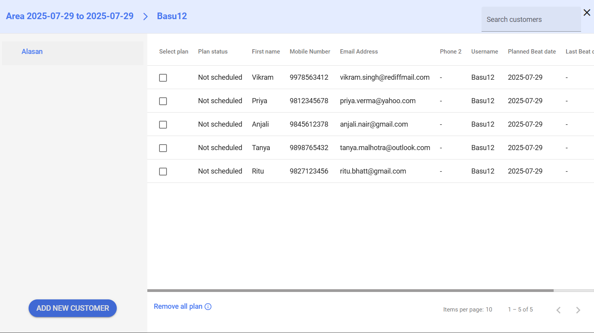594x333 pixels.
Task: Close the customer panel with X icon
Action: [587, 13]
